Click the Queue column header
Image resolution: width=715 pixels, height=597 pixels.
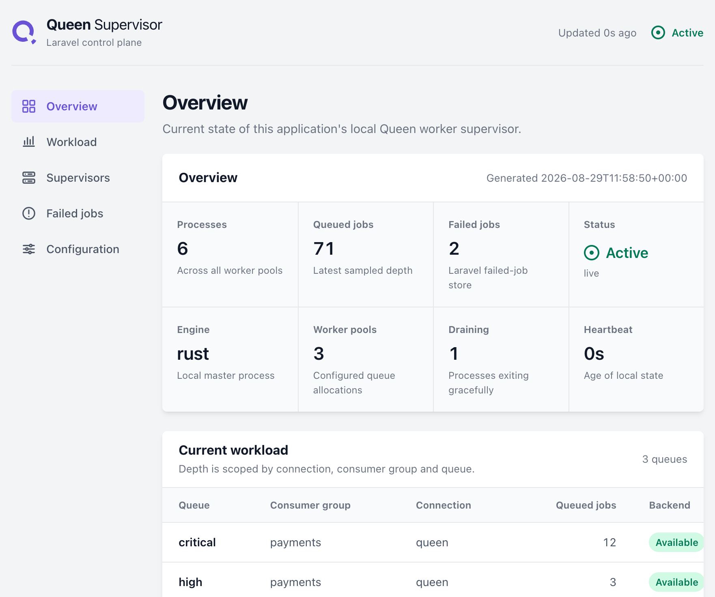(194, 505)
